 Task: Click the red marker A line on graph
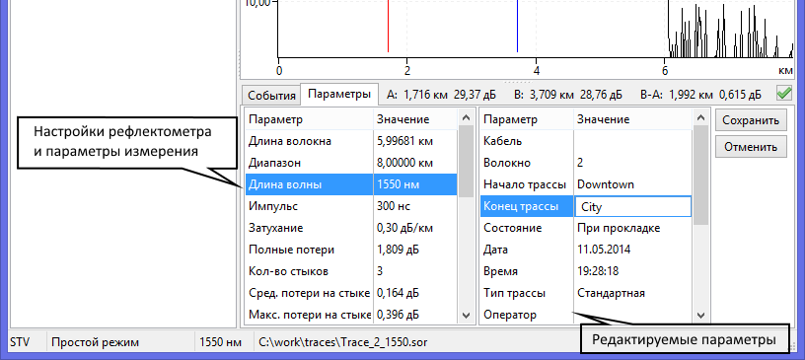pyautogui.click(x=388, y=26)
